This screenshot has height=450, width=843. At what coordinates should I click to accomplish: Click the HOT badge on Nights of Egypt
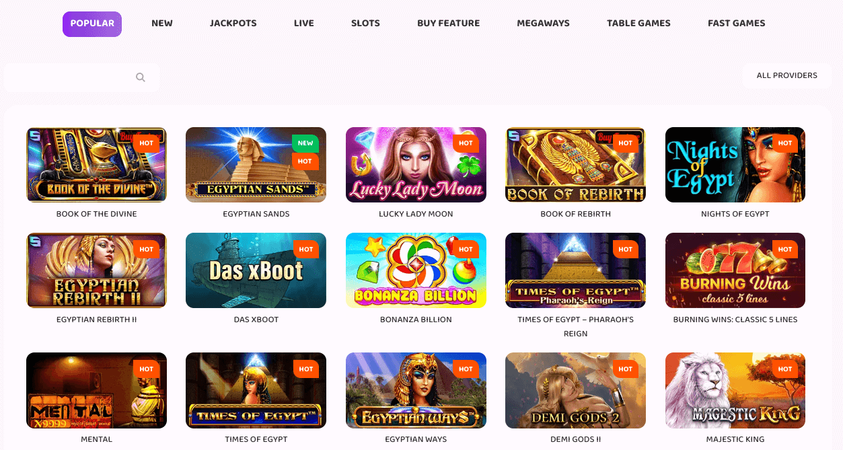coord(785,143)
